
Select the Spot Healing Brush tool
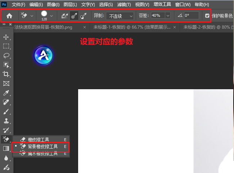pyautogui.click(x=6, y=102)
